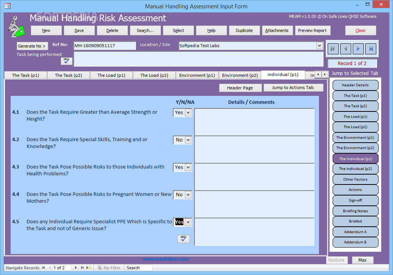Click the Header Page button
The width and height of the screenshot is (393, 275).
coord(240,88)
